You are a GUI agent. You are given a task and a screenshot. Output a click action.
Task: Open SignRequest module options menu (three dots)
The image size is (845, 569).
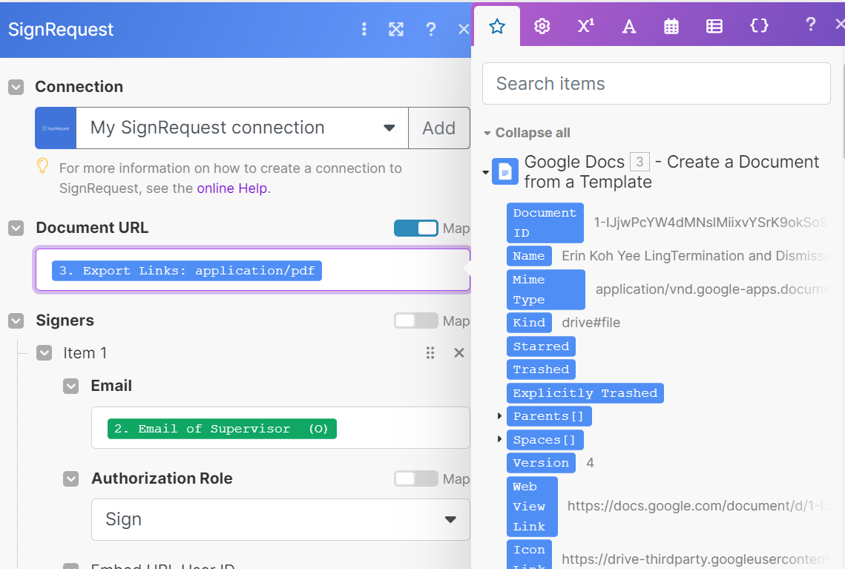click(364, 29)
